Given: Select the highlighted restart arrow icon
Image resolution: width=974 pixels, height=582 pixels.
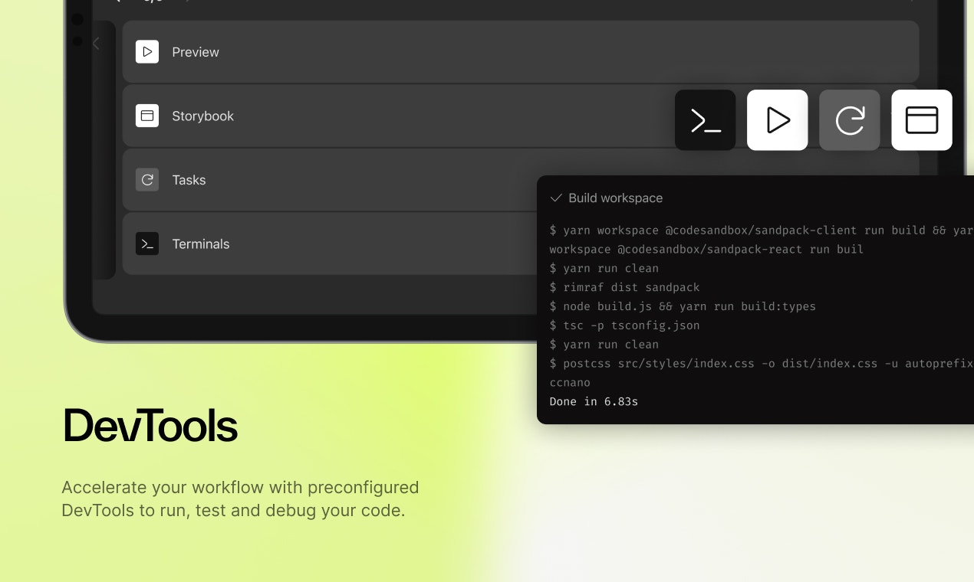Looking at the screenshot, I should [x=849, y=119].
